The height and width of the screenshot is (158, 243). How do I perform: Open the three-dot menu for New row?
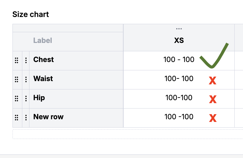[x=26, y=118]
